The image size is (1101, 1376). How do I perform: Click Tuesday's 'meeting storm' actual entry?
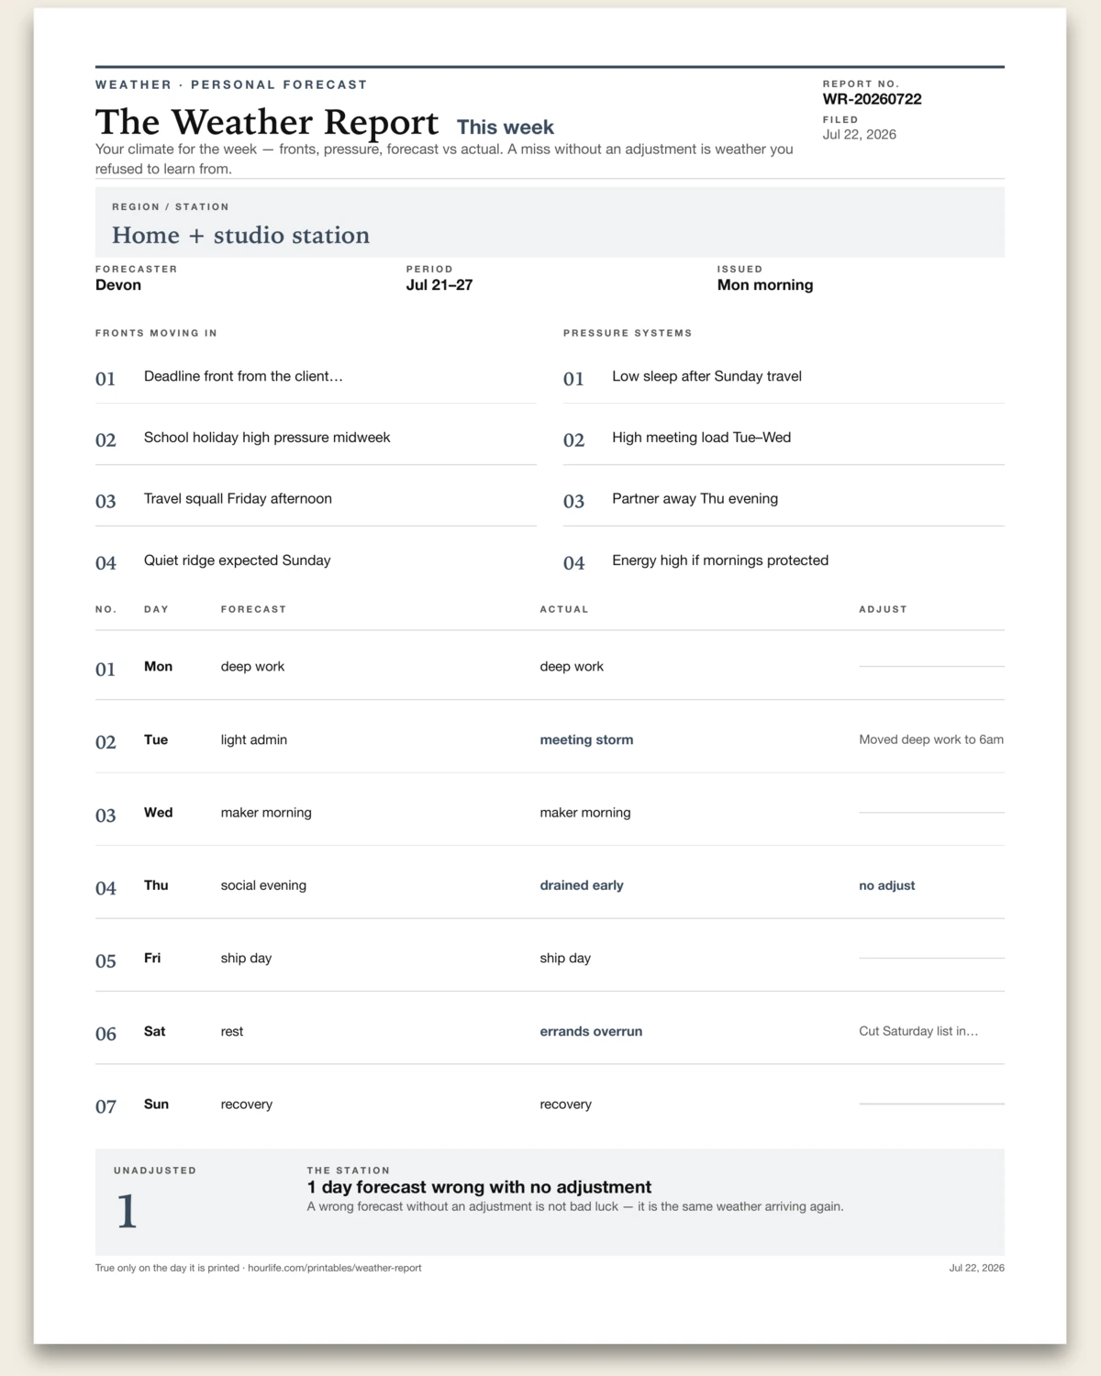pos(586,739)
